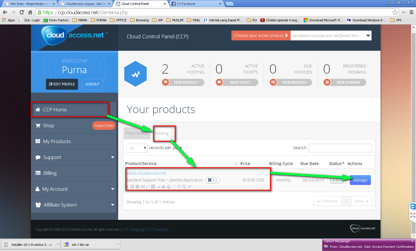The image size is (416, 251).
Task: Click the Logout button
Action: pyautogui.click(x=92, y=84)
